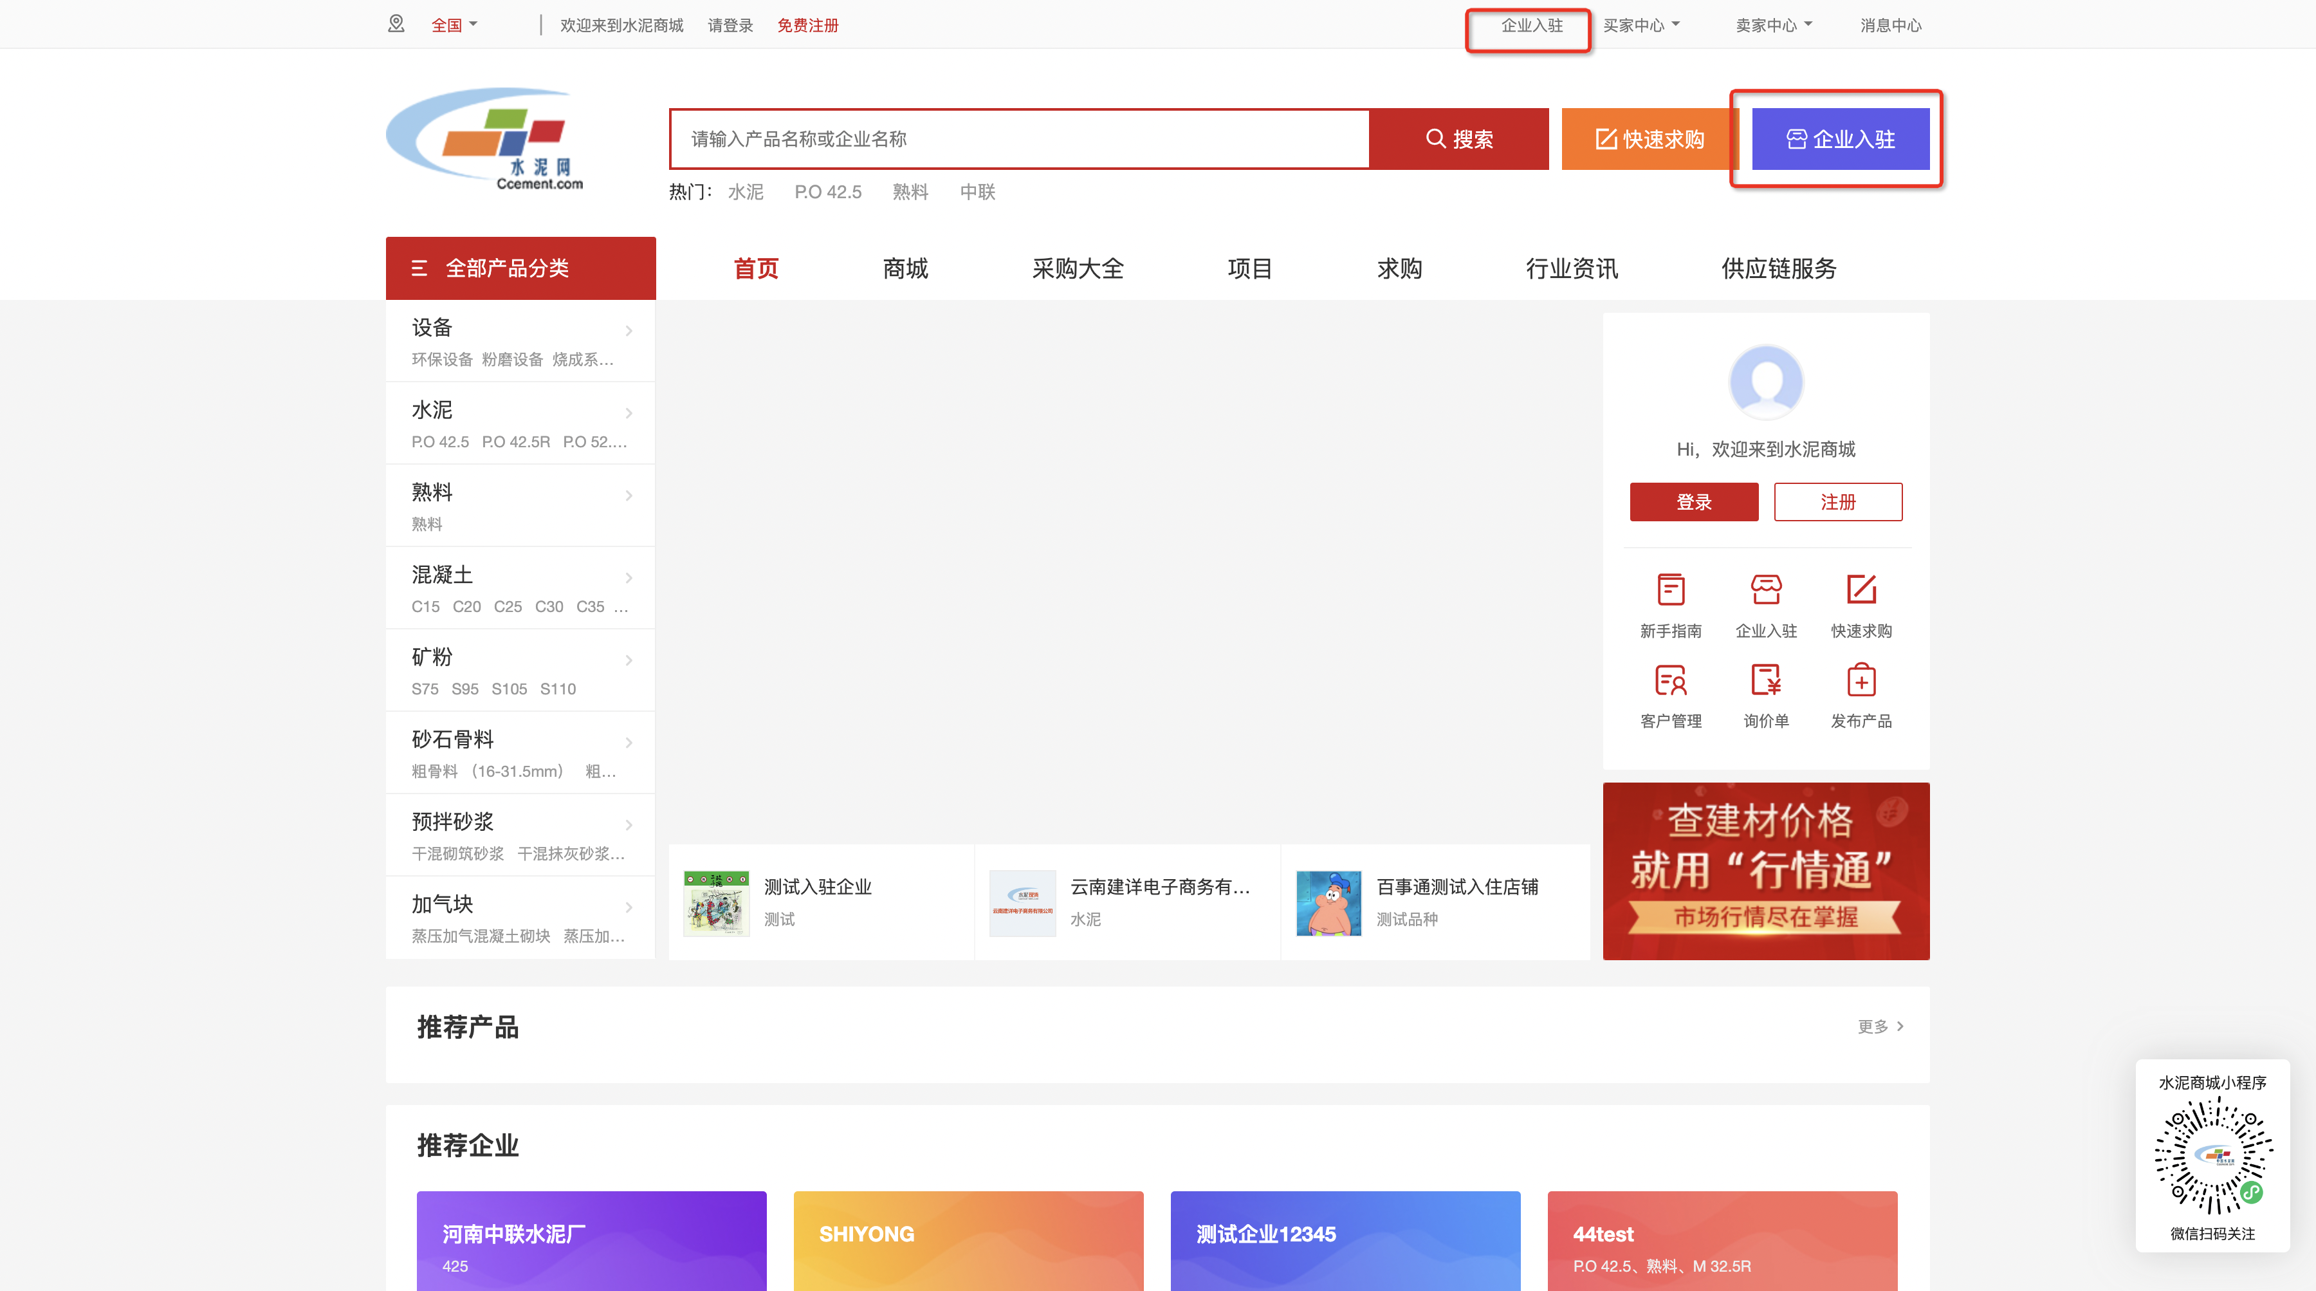Viewport: 2316px width, 1291px height.
Task: Click the 快速求购 pencil icon in panel
Action: click(1861, 590)
